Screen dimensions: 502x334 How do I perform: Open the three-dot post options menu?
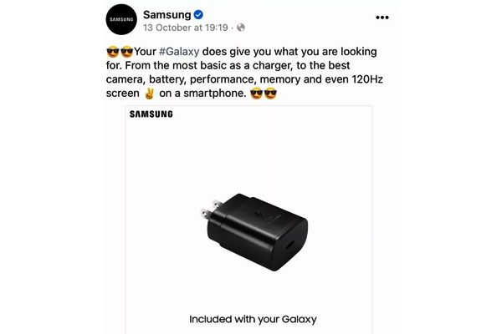(x=382, y=18)
